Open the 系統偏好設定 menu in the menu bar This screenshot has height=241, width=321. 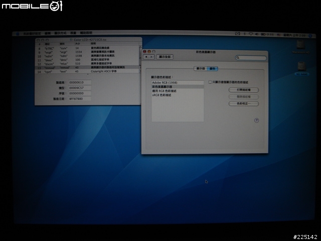pos(32,34)
